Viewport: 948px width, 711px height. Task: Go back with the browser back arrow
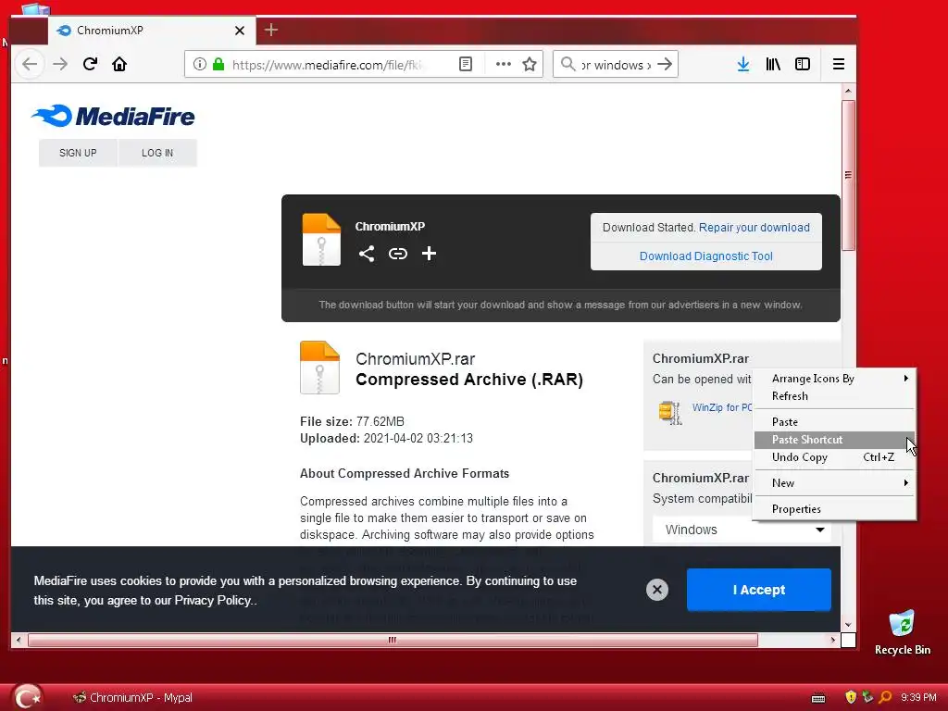coord(30,64)
